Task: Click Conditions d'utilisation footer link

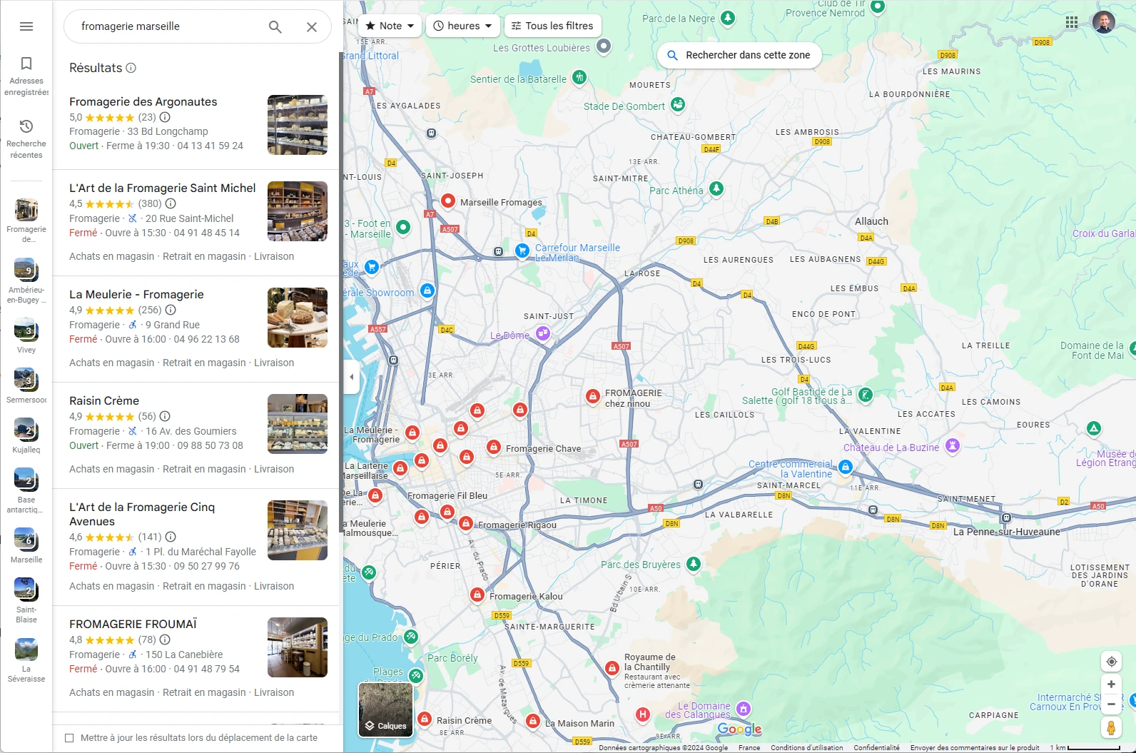Action: [x=806, y=748]
